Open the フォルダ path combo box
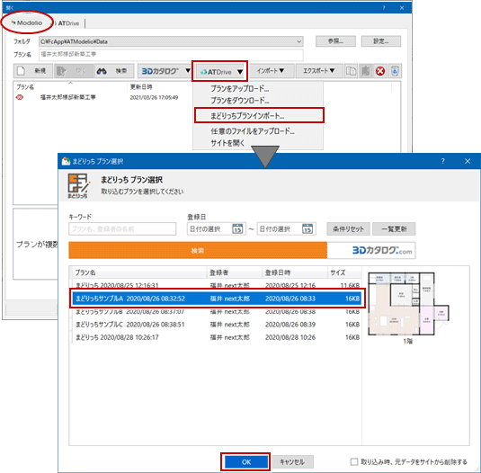Image resolution: width=481 pixels, height=473 pixels. tap(171, 41)
